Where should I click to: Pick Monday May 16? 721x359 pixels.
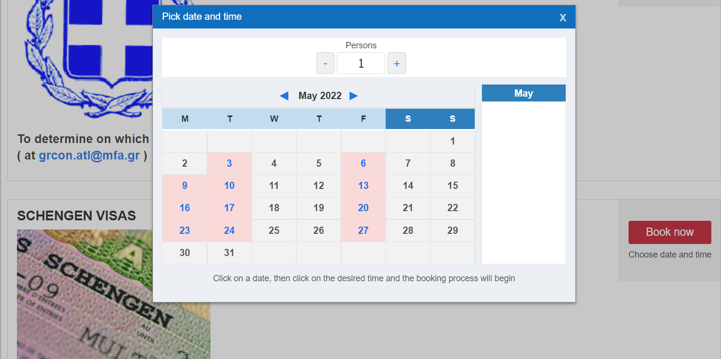[x=185, y=208]
